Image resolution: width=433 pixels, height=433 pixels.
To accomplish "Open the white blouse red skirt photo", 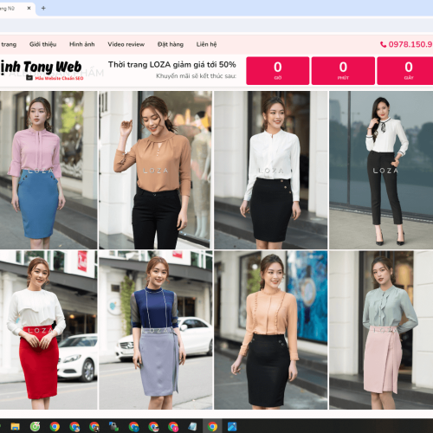I will 48,330.
